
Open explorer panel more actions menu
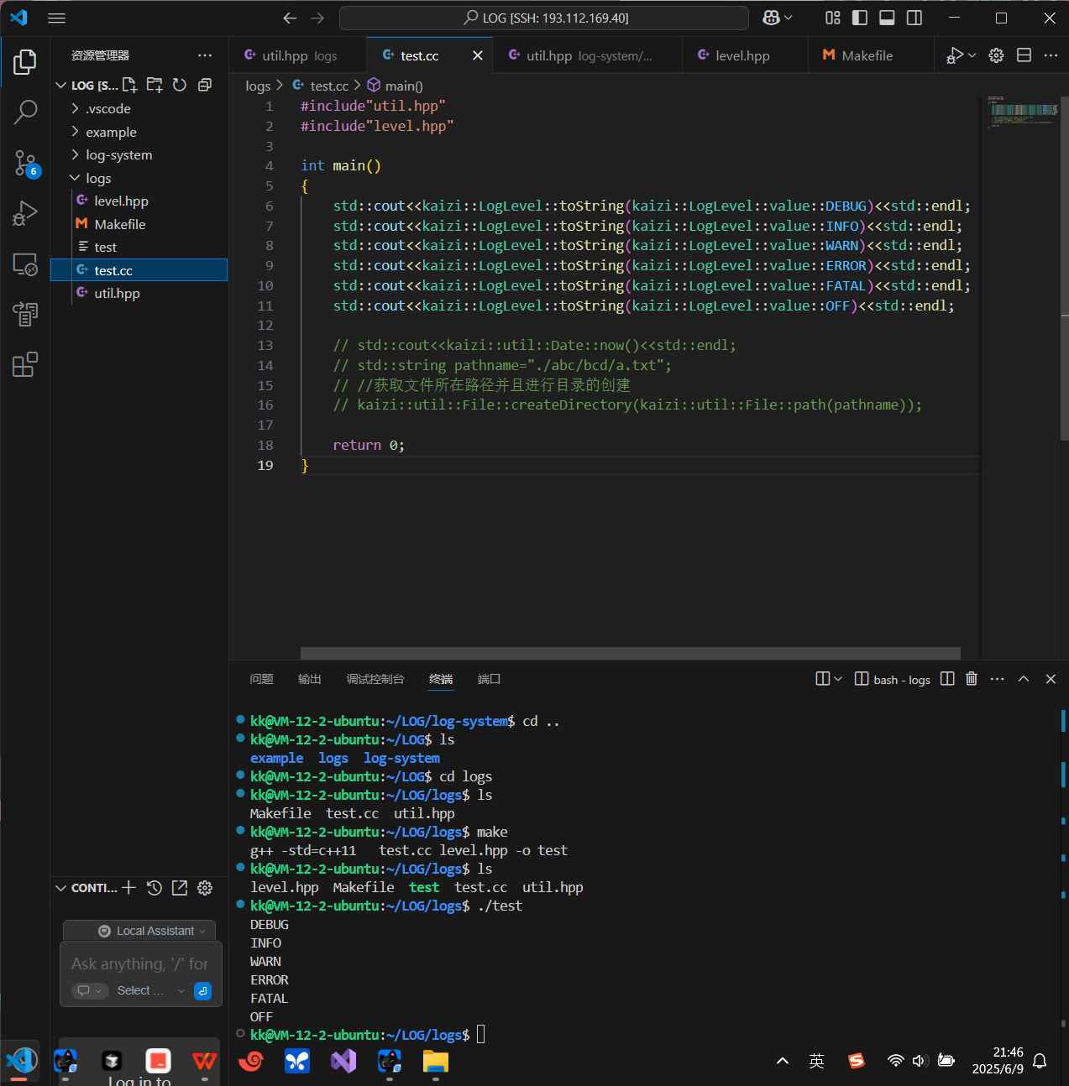205,55
